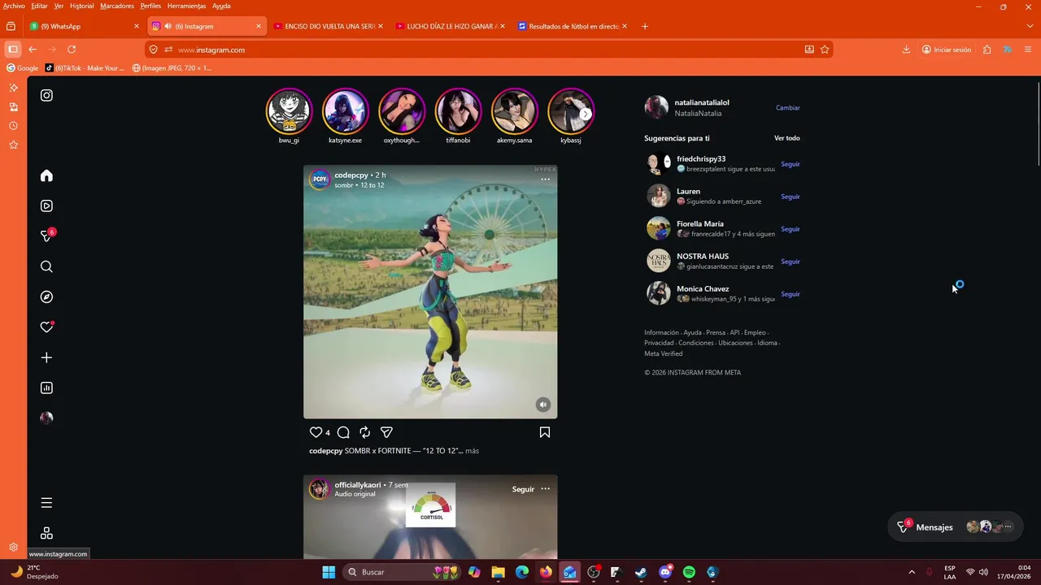Screen dimensions: 1041x585
Task: View katsyne.exe story
Action: coord(345,110)
